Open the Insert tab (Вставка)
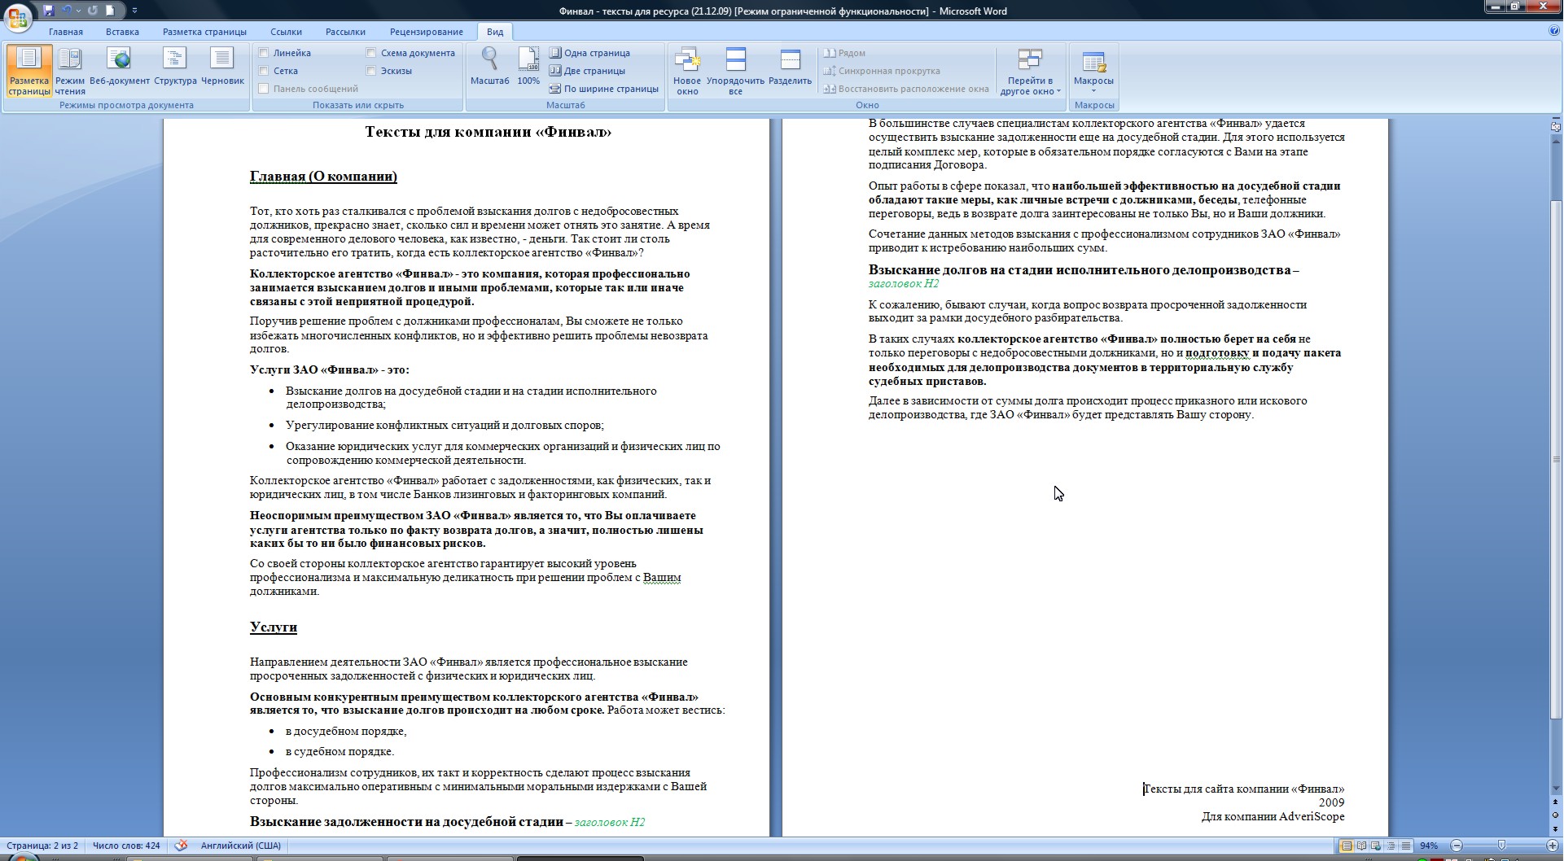This screenshot has width=1564, height=861. (x=122, y=32)
